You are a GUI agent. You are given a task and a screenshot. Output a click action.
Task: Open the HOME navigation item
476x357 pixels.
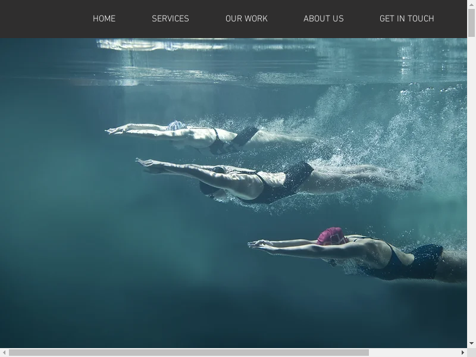104,19
